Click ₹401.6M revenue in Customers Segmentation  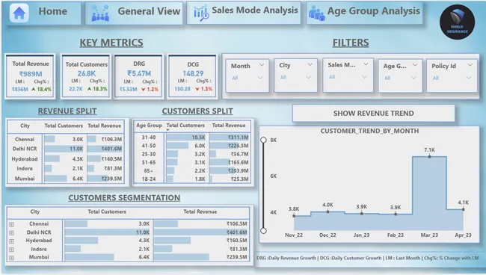[x=236, y=232]
